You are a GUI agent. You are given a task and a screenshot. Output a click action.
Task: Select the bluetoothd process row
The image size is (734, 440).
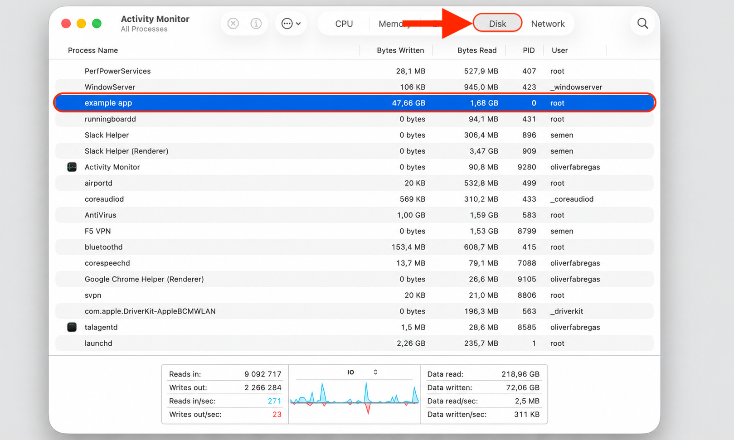click(x=355, y=247)
